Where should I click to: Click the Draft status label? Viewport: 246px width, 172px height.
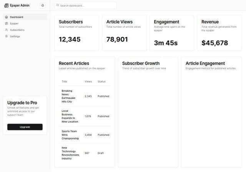101,153
